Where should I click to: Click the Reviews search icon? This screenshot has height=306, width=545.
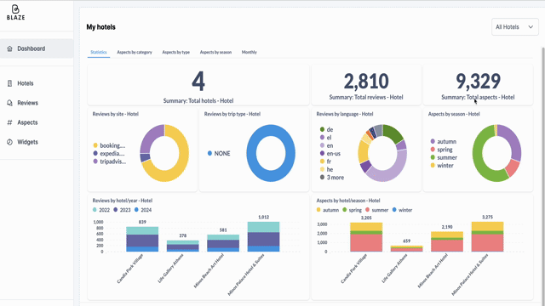(x=9, y=103)
